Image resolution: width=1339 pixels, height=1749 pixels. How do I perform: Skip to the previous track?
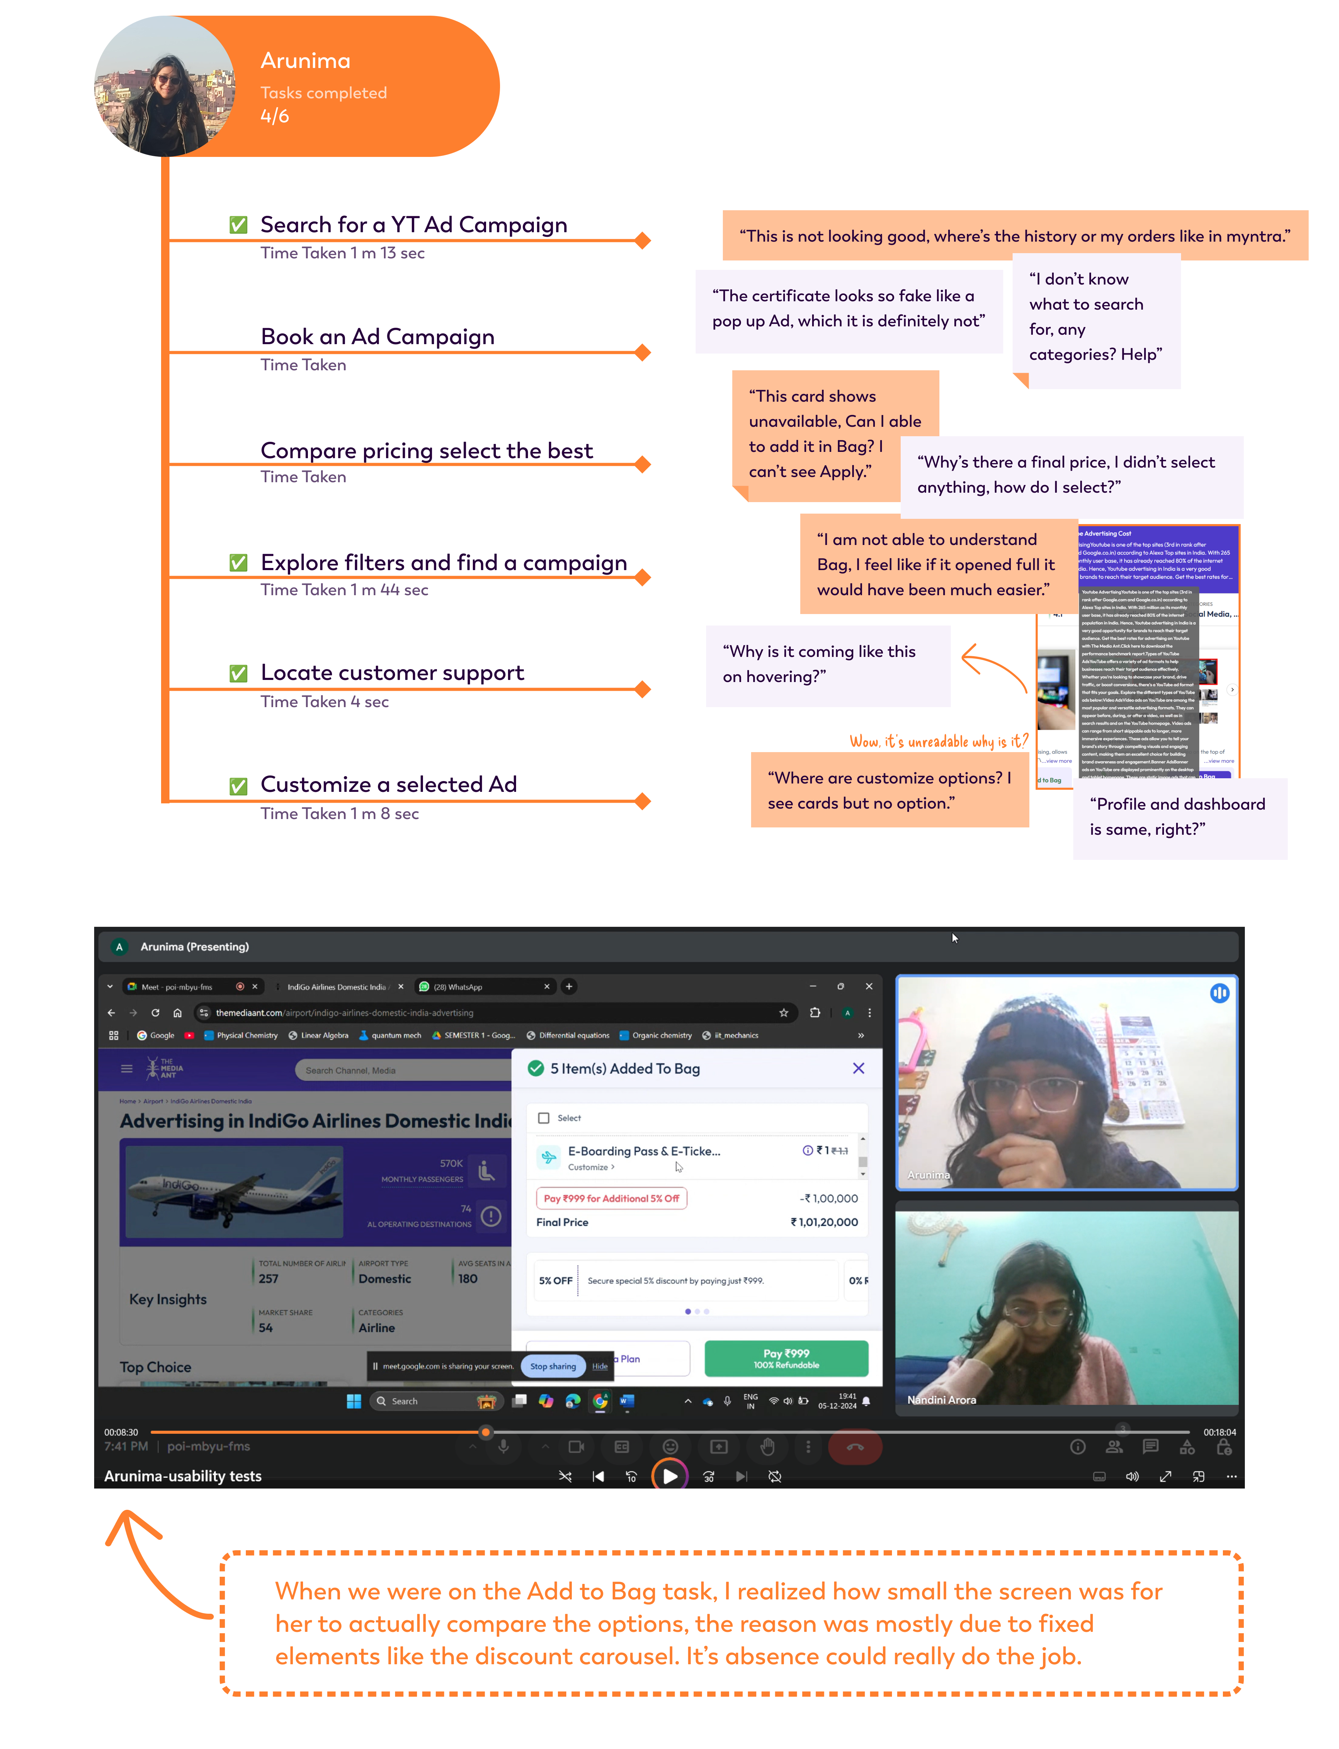(599, 1476)
